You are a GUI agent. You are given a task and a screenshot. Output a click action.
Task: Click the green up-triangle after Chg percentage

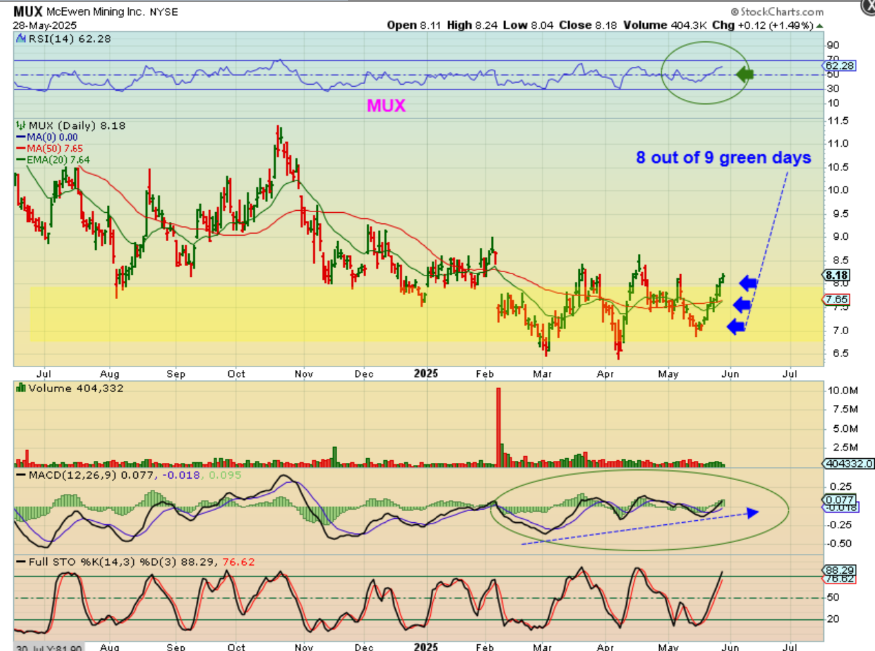(821, 25)
